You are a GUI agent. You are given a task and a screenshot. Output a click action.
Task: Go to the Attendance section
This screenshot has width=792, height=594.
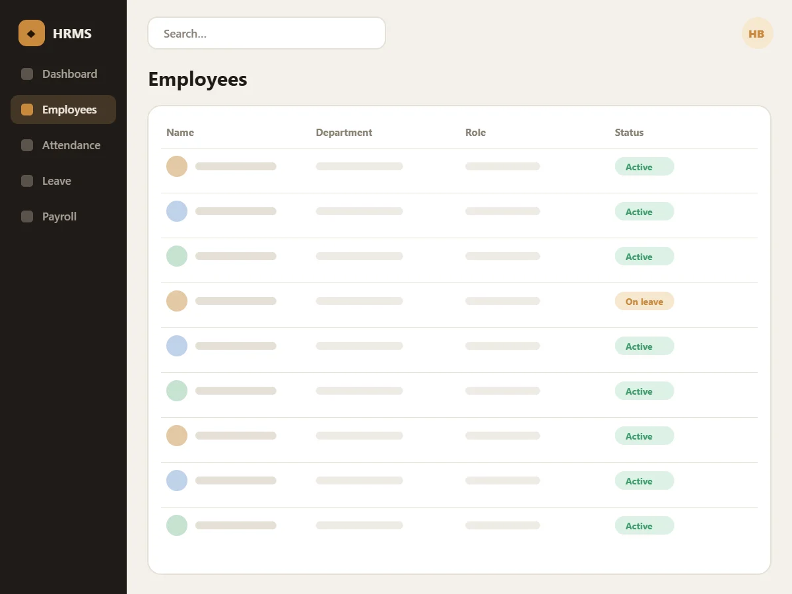63,145
